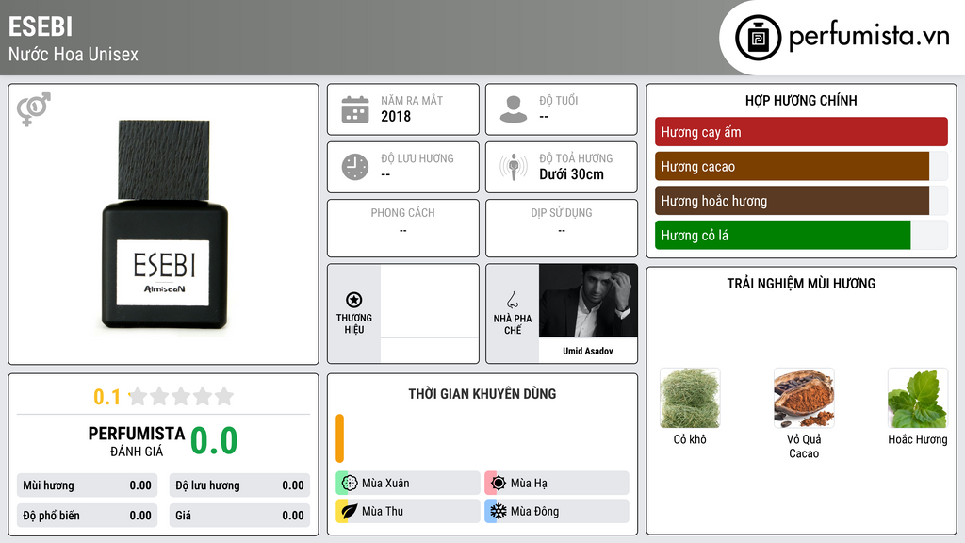Click the snowflake icon for Mùa Đông
This screenshot has height=543, width=965.
[498, 511]
